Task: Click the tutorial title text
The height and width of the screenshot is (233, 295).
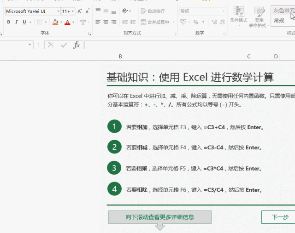Action: coord(190,77)
